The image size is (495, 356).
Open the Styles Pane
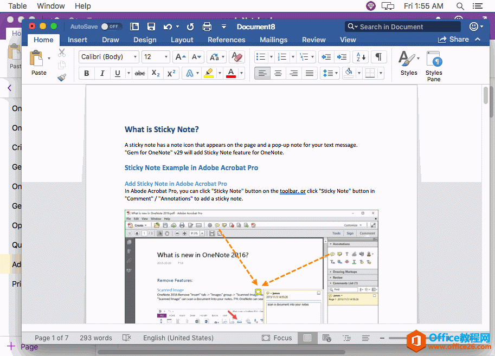(434, 66)
